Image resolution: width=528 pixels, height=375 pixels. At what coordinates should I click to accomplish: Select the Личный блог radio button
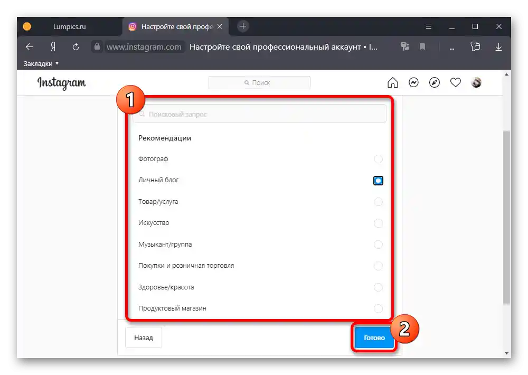[378, 181]
